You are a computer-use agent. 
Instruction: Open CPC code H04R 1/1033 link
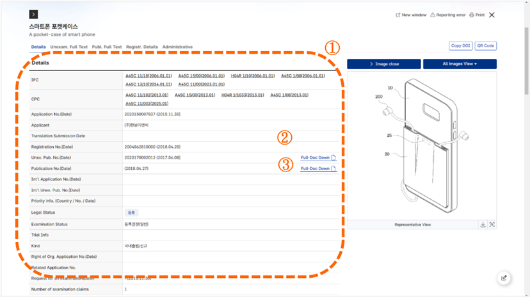(243, 95)
